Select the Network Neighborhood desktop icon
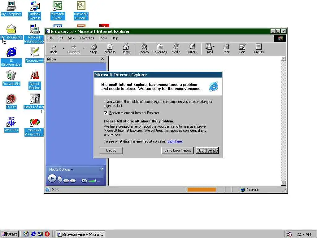 coord(34,34)
